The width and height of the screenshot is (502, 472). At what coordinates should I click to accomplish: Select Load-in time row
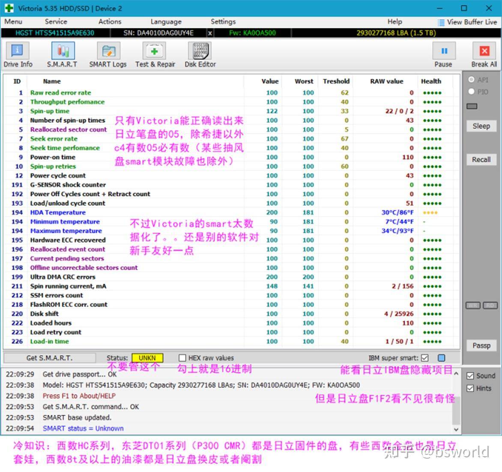[x=231, y=341]
